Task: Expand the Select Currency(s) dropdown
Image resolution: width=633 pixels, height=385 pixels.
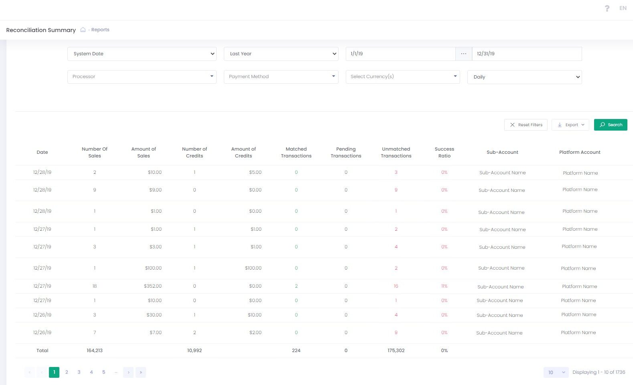Action: (x=403, y=77)
